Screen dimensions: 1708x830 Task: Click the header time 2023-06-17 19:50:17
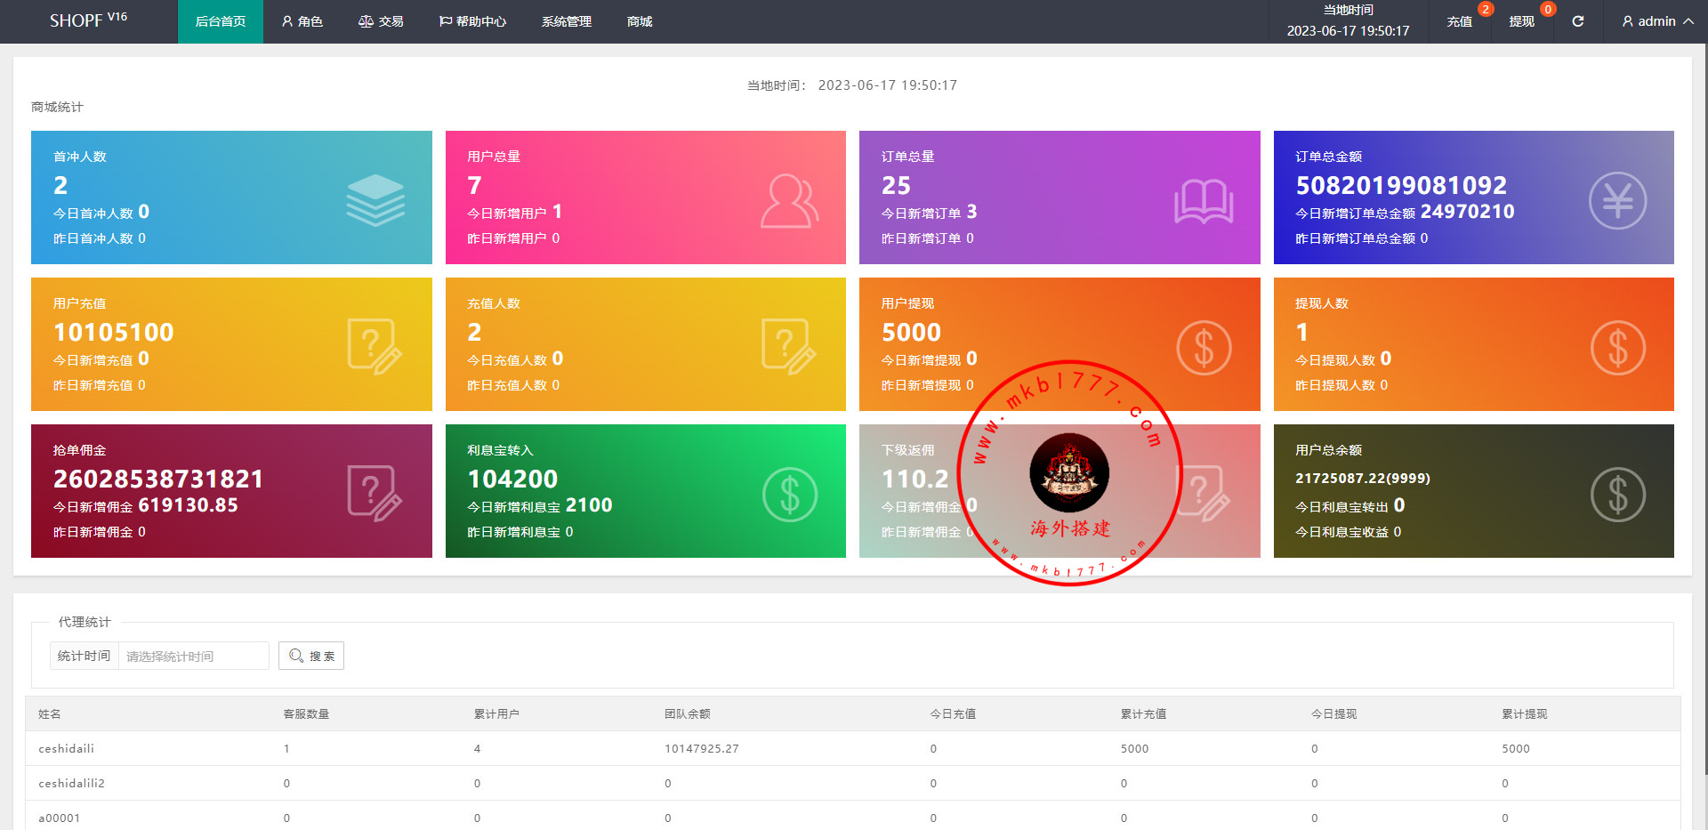(x=1348, y=30)
